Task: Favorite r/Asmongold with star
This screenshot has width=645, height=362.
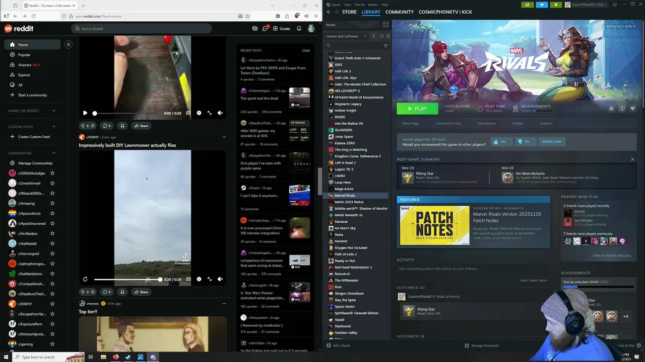Action: (x=52, y=253)
